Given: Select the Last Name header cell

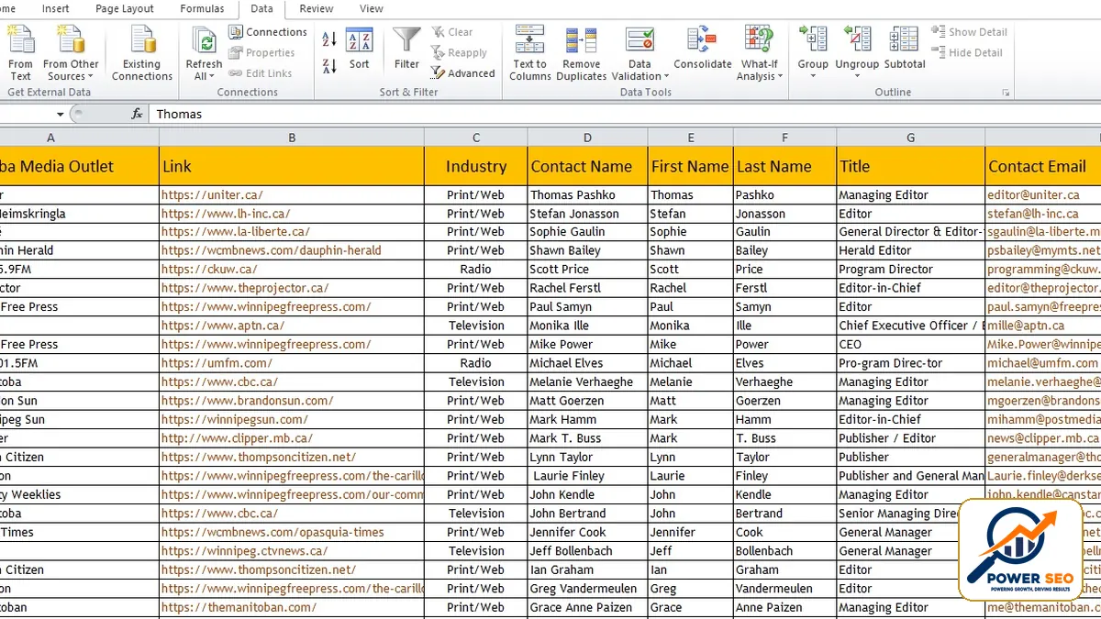Looking at the screenshot, I should (784, 166).
